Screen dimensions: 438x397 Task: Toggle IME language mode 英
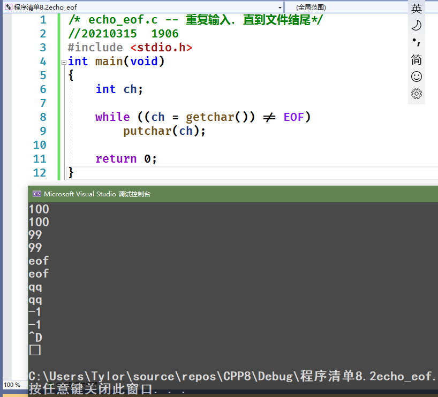pos(416,9)
